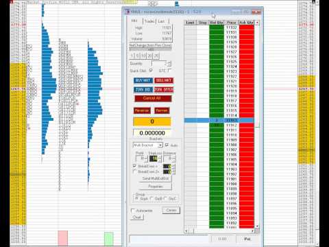Click the JOIN OFFER button
Image resolution: width=329 pixels, height=247 pixels.
pyautogui.click(x=164, y=89)
